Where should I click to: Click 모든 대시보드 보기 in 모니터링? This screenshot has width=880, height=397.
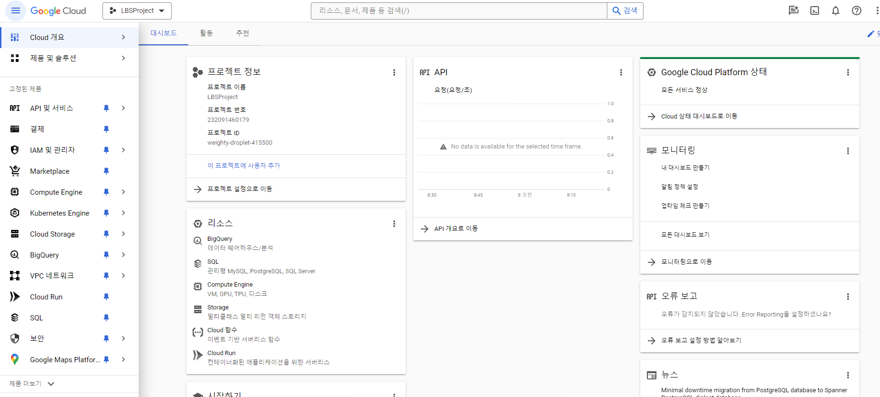(x=686, y=235)
